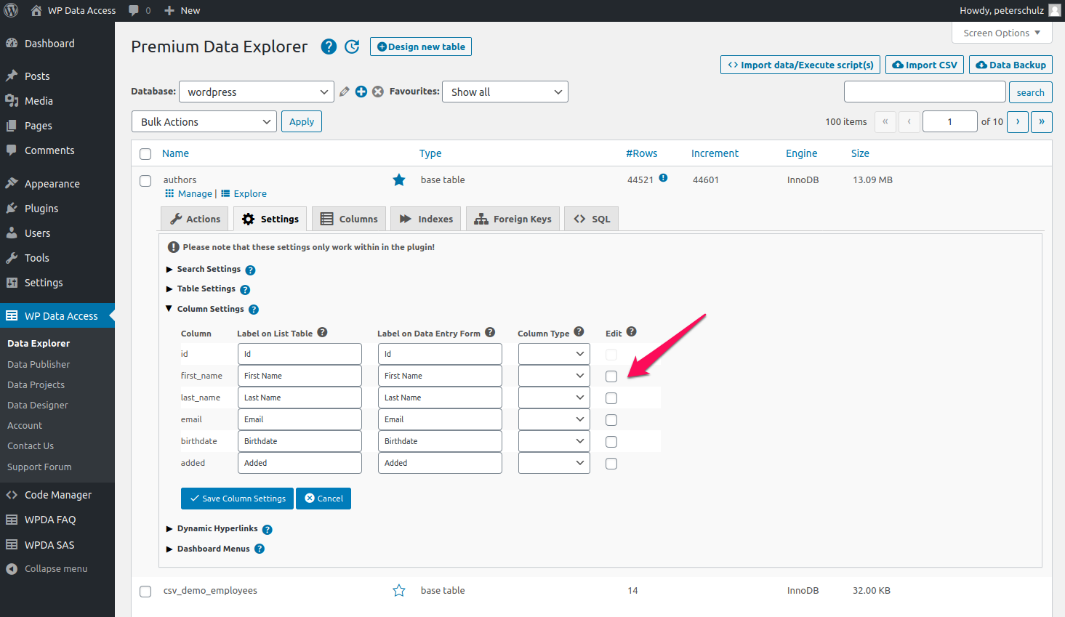
Task: Open the Database dropdown showing wordpress
Action: 257,92
